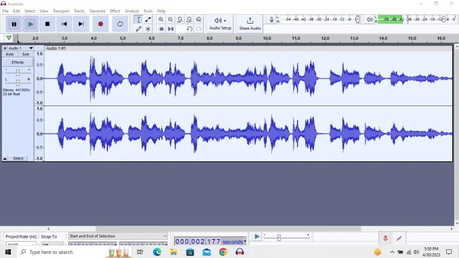The image size is (459, 258).
Task: Click the timeline ruler at 8.0
Action: [210, 38]
